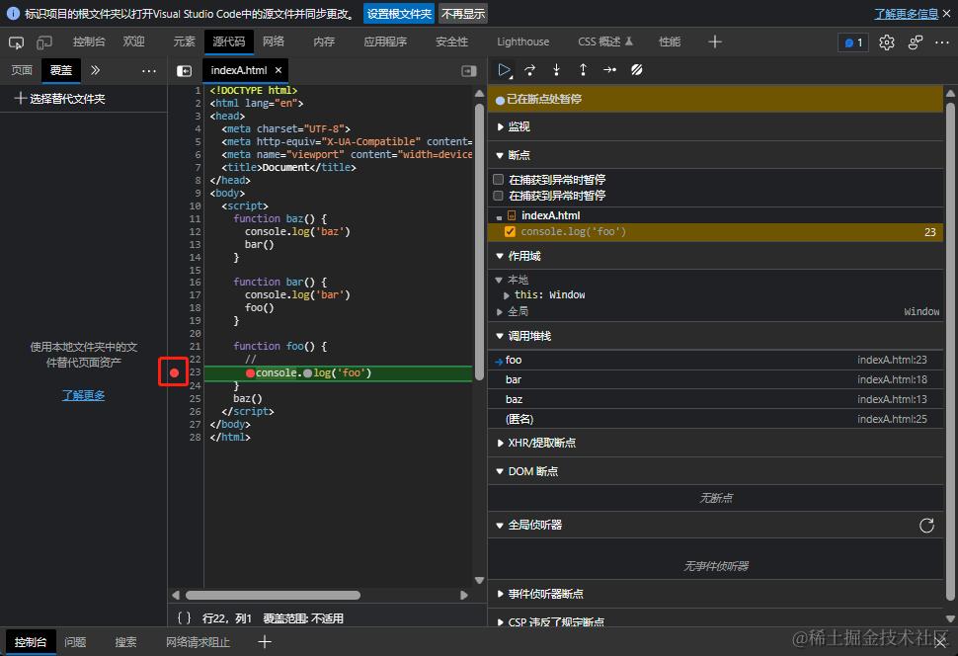The height and width of the screenshot is (656, 958).
Task: Open DevTools settings gear icon
Action: (886, 42)
